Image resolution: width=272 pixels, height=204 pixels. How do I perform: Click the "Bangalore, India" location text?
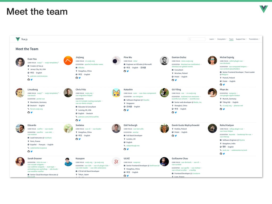(x=229, y=144)
